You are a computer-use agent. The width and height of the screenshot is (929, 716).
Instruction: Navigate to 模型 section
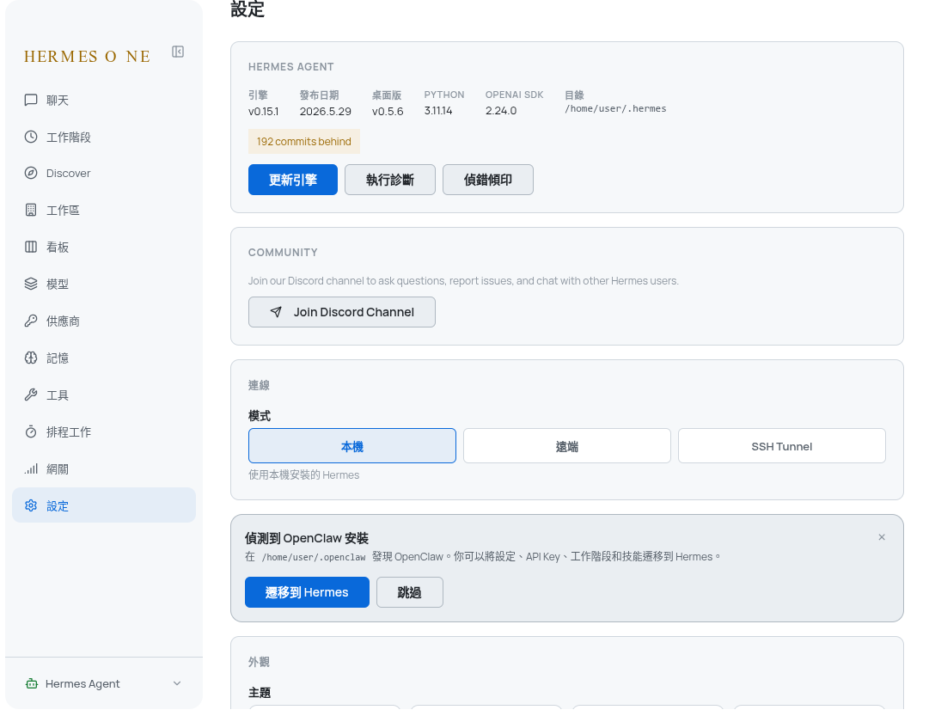pyautogui.click(x=104, y=284)
